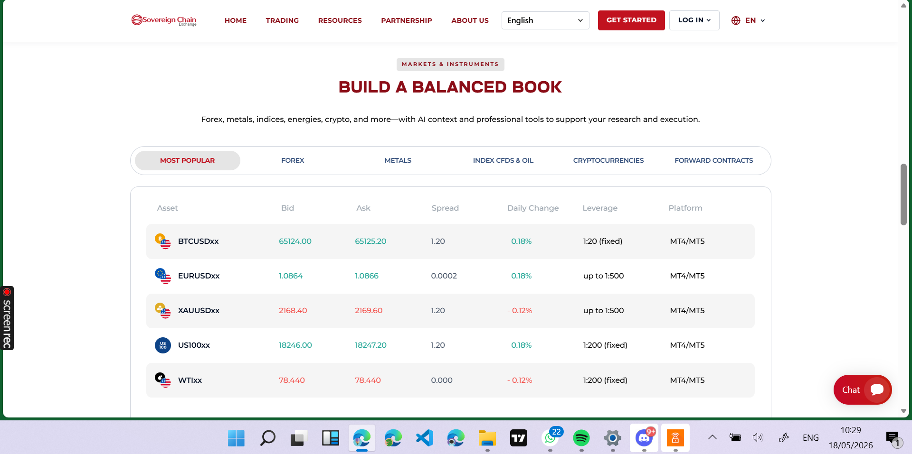Click BTCUSDxx bid 65124.00
The width and height of the screenshot is (912, 454).
(295, 241)
